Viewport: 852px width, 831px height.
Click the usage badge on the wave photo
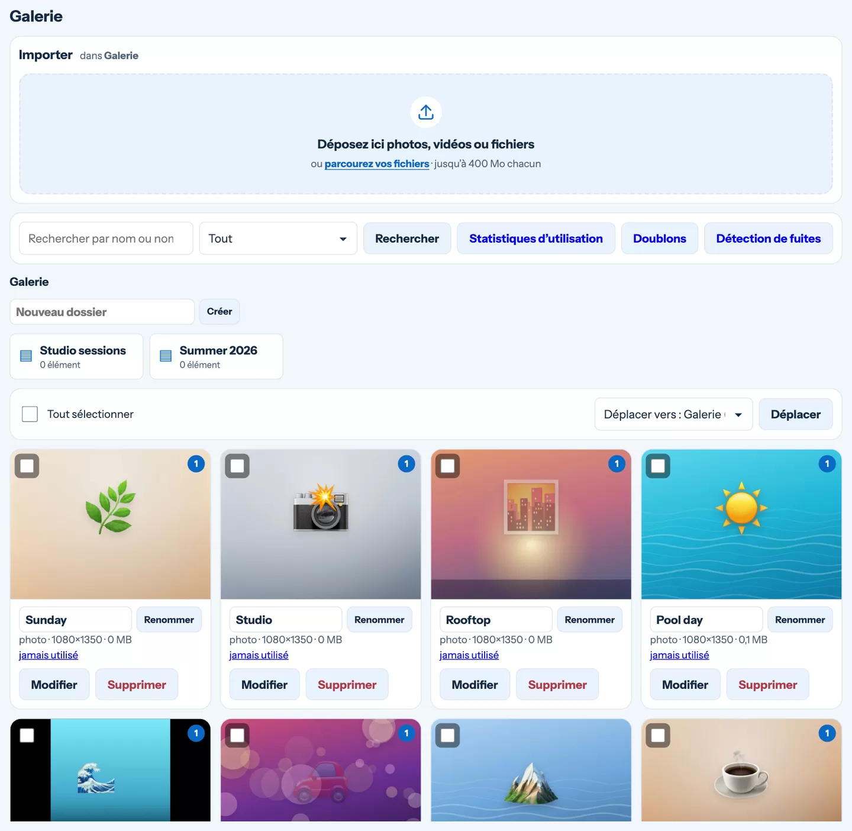pos(196,733)
